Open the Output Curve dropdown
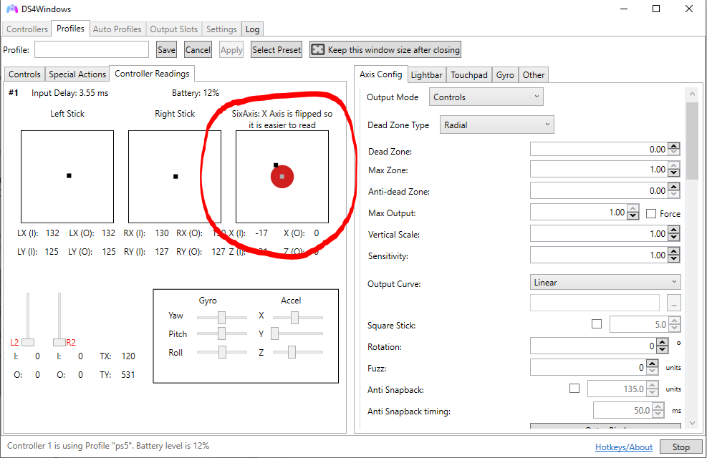 click(605, 283)
